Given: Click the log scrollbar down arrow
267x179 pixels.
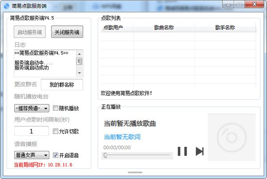Looking at the screenshot, I should tap(79, 73).
